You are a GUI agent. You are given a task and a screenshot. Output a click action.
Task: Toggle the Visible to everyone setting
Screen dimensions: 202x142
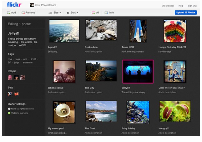coord(9,113)
